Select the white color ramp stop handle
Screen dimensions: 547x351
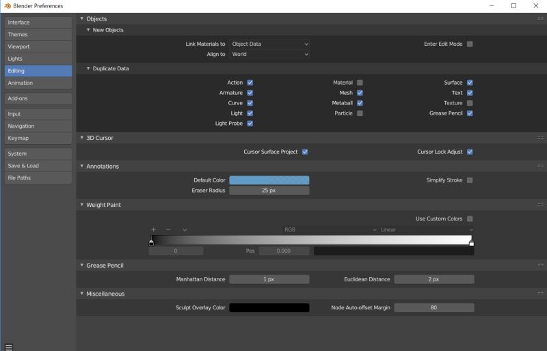[472, 242]
